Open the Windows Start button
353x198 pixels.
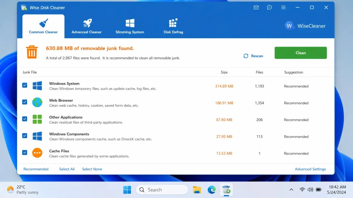click(127, 190)
